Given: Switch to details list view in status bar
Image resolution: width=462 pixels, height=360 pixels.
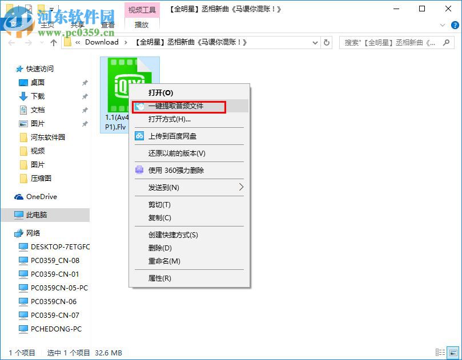Looking at the screenshot, I should pos(439,353).
